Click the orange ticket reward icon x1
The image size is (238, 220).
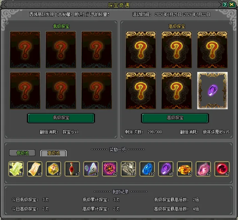click(35, 169)
